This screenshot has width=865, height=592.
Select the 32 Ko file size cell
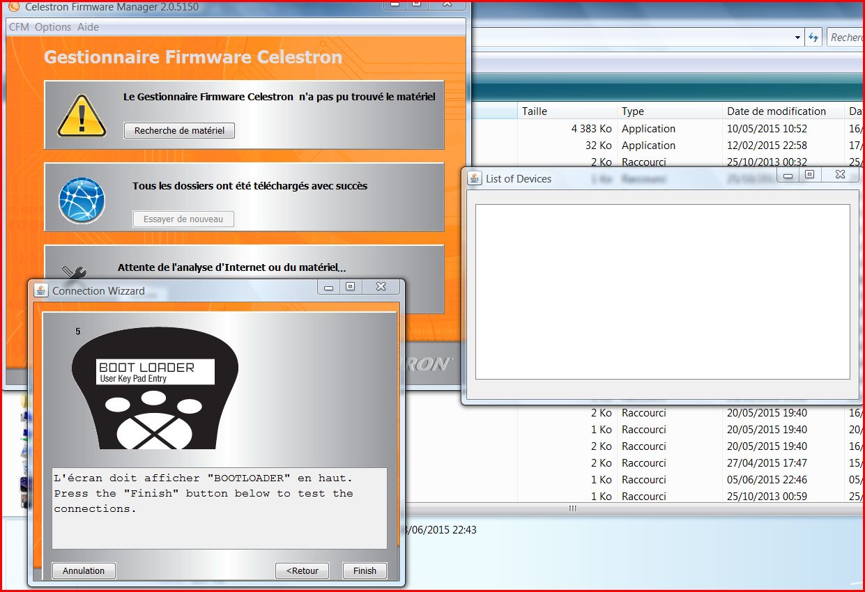tap(598, 145)
